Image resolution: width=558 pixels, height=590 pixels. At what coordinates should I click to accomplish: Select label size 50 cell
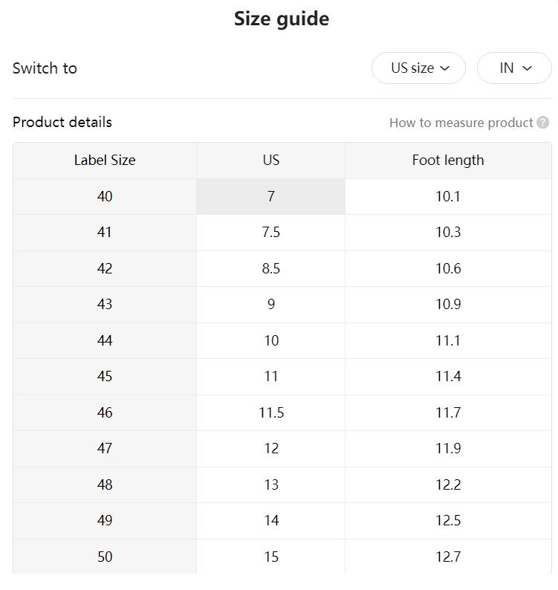(105, 557)
